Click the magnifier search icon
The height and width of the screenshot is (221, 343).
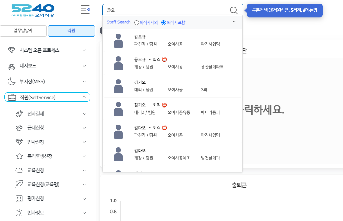pos(234,10)
